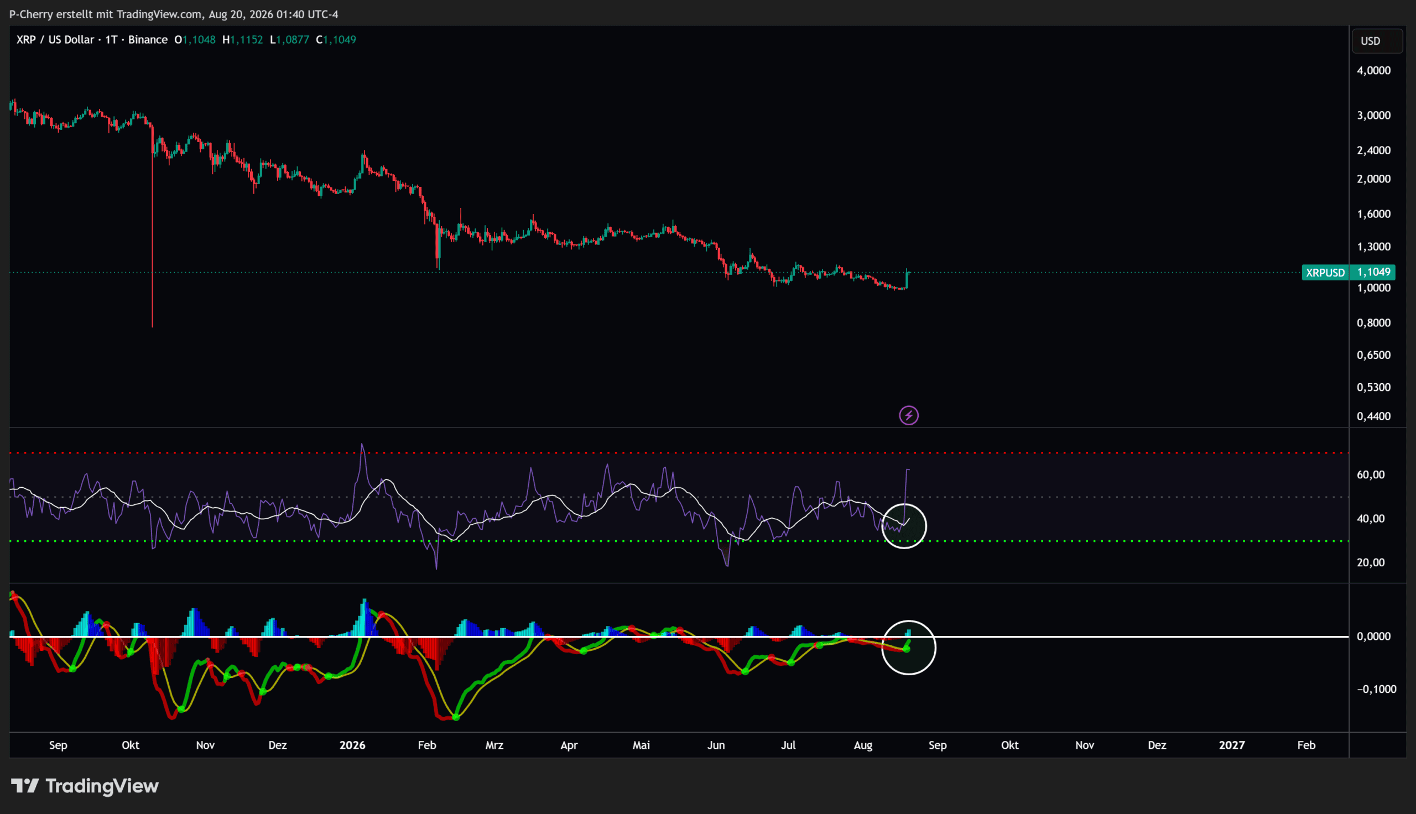Select the green XRPUSD price tag

point(1325,272)
